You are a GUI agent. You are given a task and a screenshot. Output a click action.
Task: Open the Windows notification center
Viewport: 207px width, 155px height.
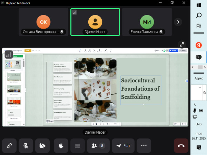coord(199,147)
